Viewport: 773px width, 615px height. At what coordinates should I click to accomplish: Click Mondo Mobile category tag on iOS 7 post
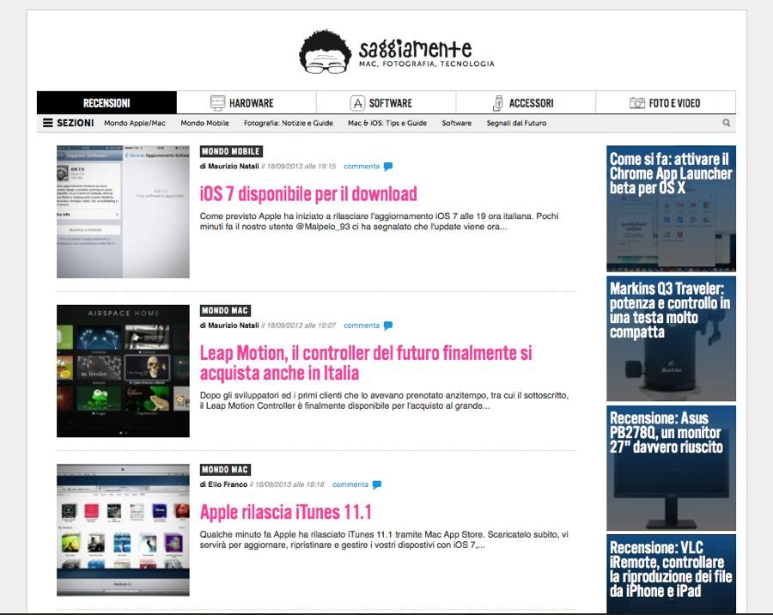pyautogui.click(x=231, y=151)
